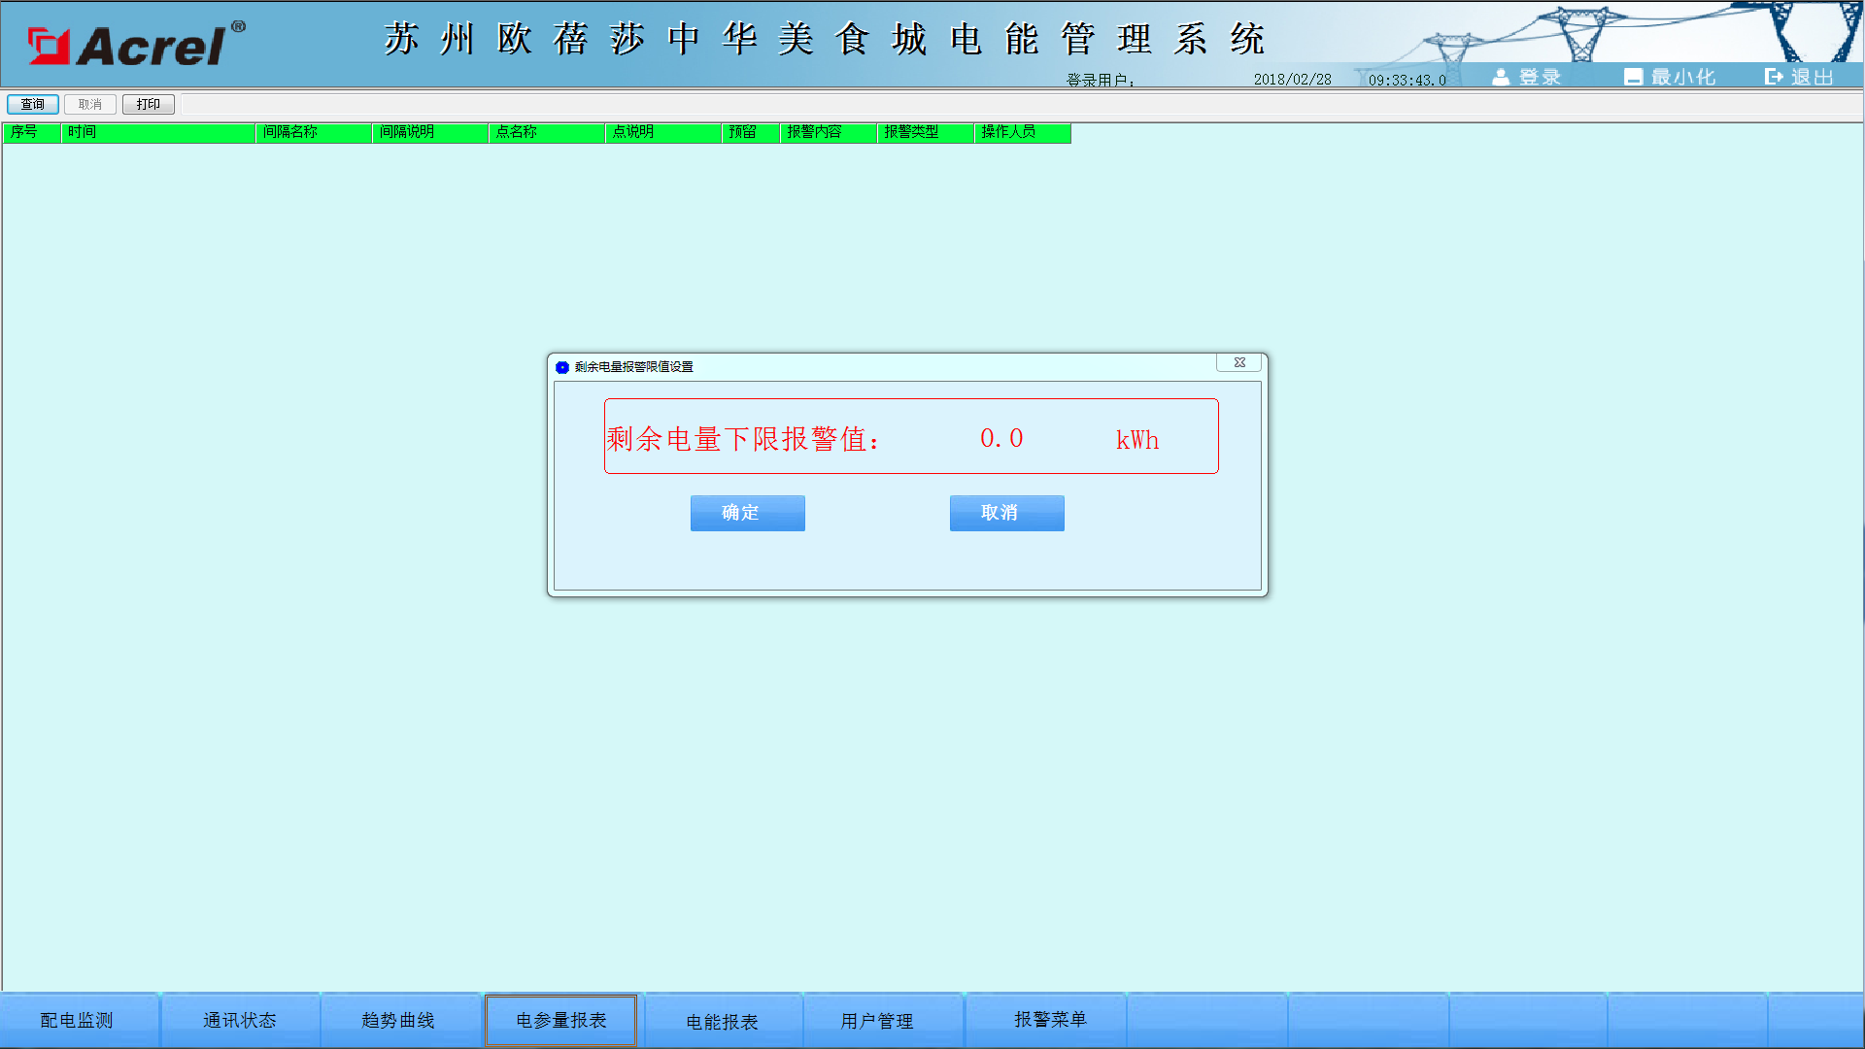Go to 用户管理 tab
The width and height of the screenshot is (1865, 1049).
pos(877,1021)
